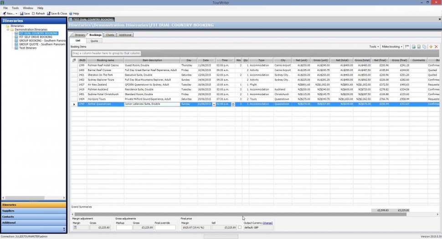Screen dimensions: 442x239
Task: Select GROUP QUOTE - Southern Panorama tree item
Action: click(x=42, y=44)
